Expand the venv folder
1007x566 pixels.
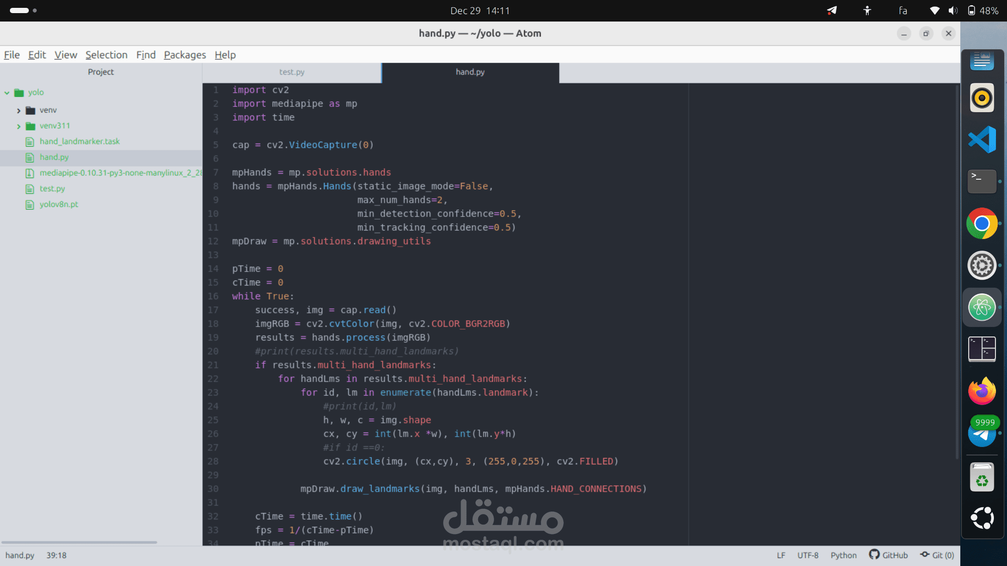[18, 111]
